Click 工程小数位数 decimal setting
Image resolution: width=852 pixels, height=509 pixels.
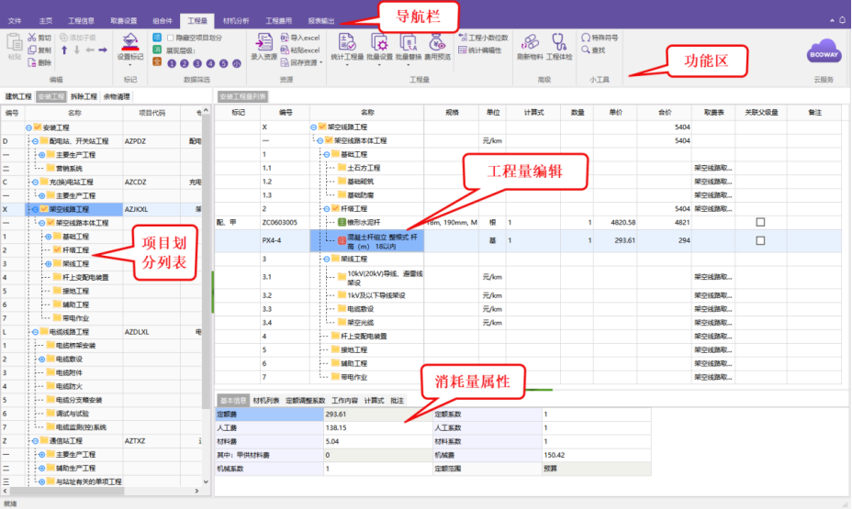coord(483,38)
